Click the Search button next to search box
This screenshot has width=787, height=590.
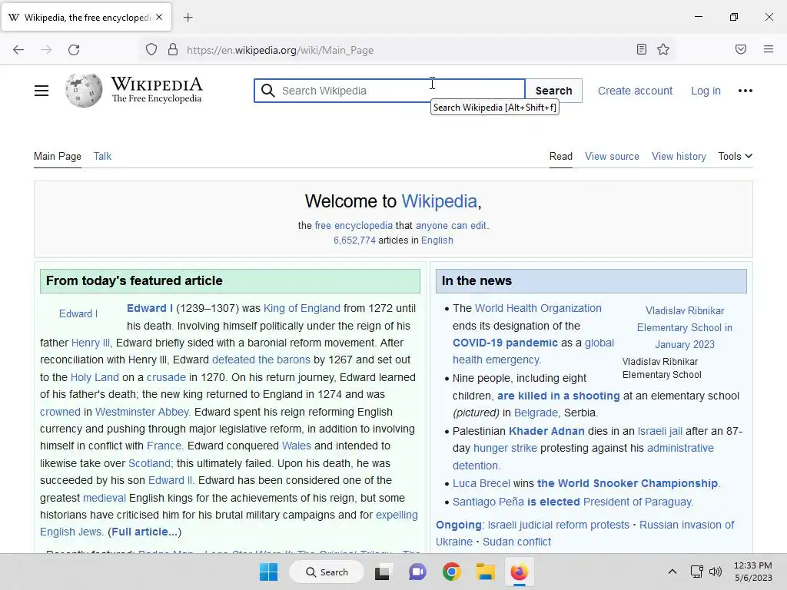[x=553, y=91]
